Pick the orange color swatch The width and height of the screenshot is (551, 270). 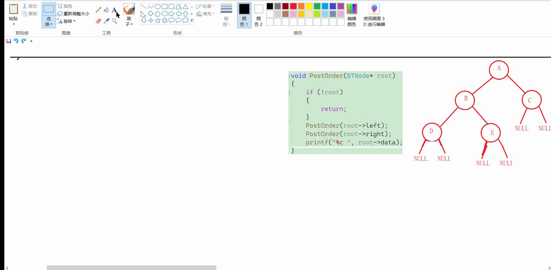coord(301,6)
